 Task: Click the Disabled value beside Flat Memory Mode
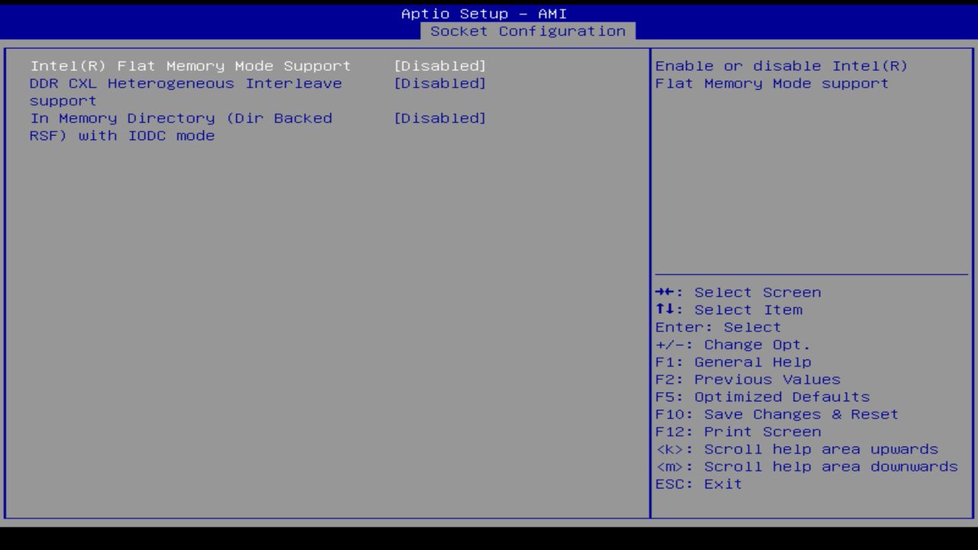(x=440, y=66)
